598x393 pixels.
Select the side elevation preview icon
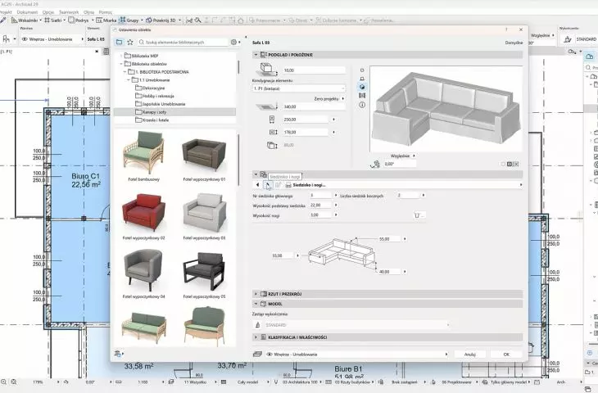click(362, 79)
